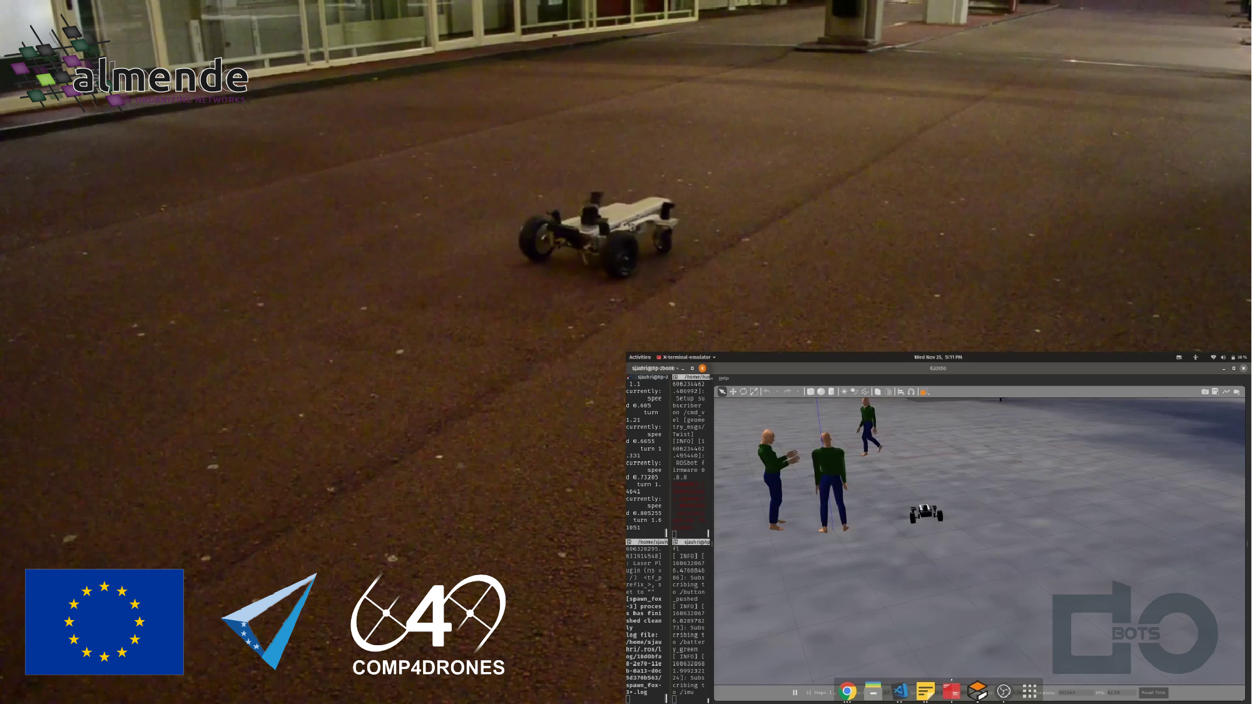
Task: Pause the Gazebo simulation
Action: (795, 693)
